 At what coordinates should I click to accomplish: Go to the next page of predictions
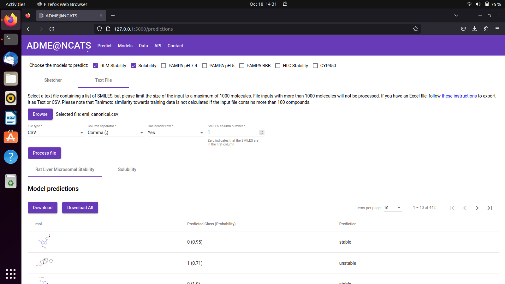tap(477, 208)
